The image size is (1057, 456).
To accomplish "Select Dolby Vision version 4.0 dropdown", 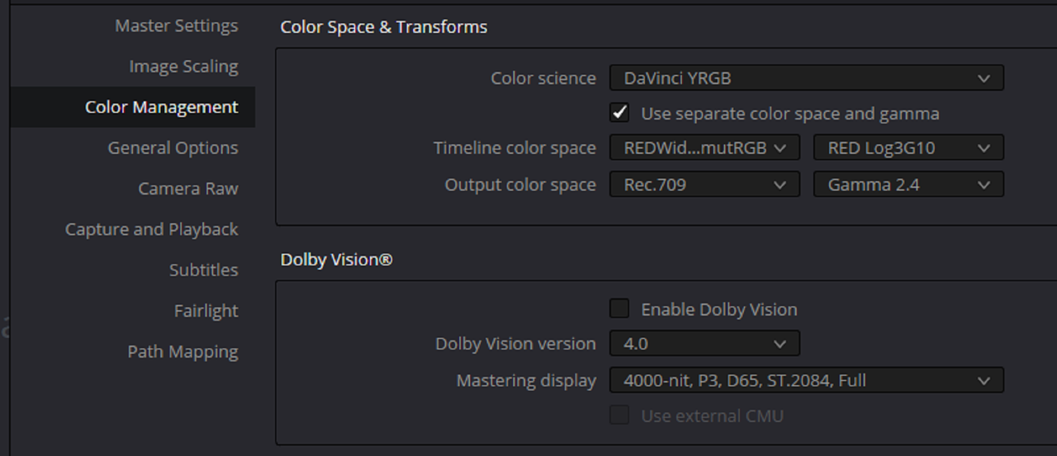I will [x=704, y=343].
